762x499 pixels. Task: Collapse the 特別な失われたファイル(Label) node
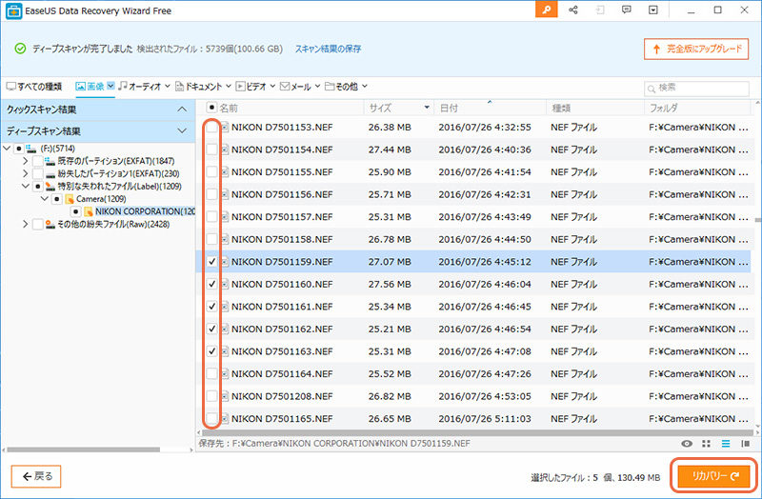(x=26, y=186)
